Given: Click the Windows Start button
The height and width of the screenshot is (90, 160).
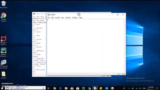Looking at the screenshot, I should coord(2,88).
